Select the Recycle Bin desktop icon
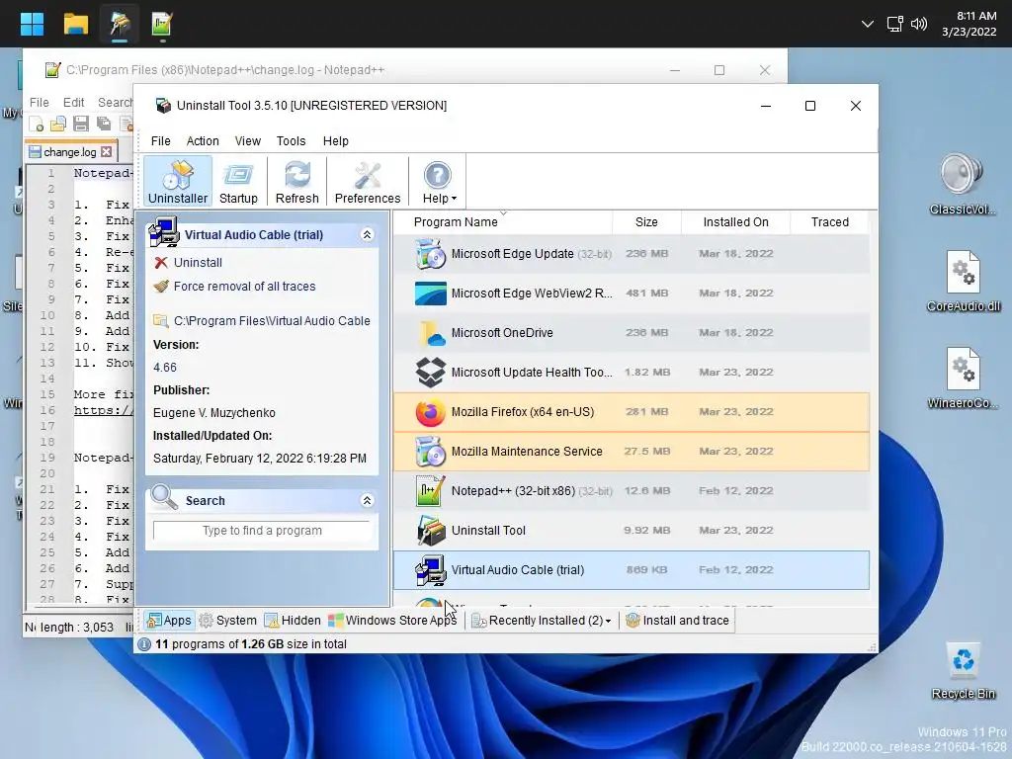The height and width of the screenshot is (759, 1012). point(963,670)
